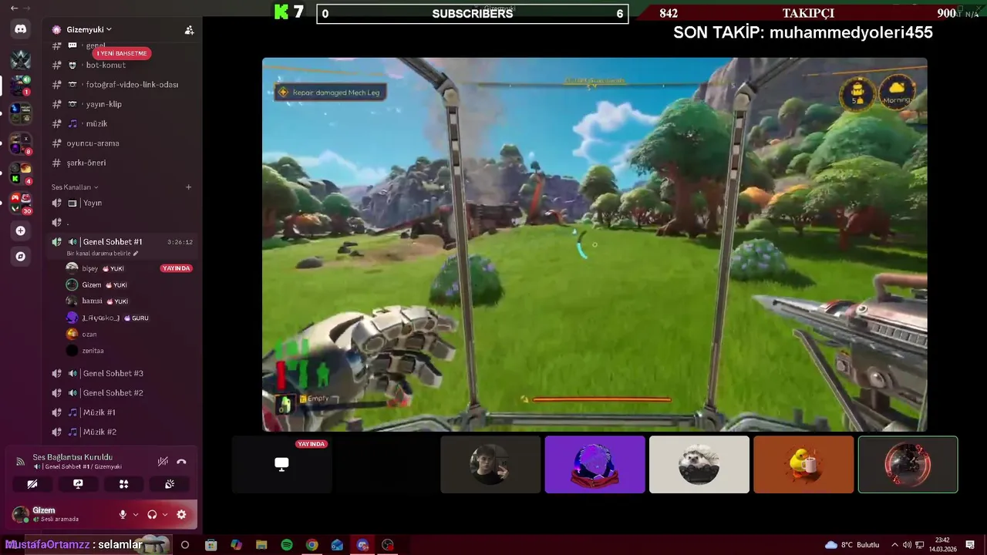Deafen with the headphone icon
The image size is (987, 555).
coord(152,514)
